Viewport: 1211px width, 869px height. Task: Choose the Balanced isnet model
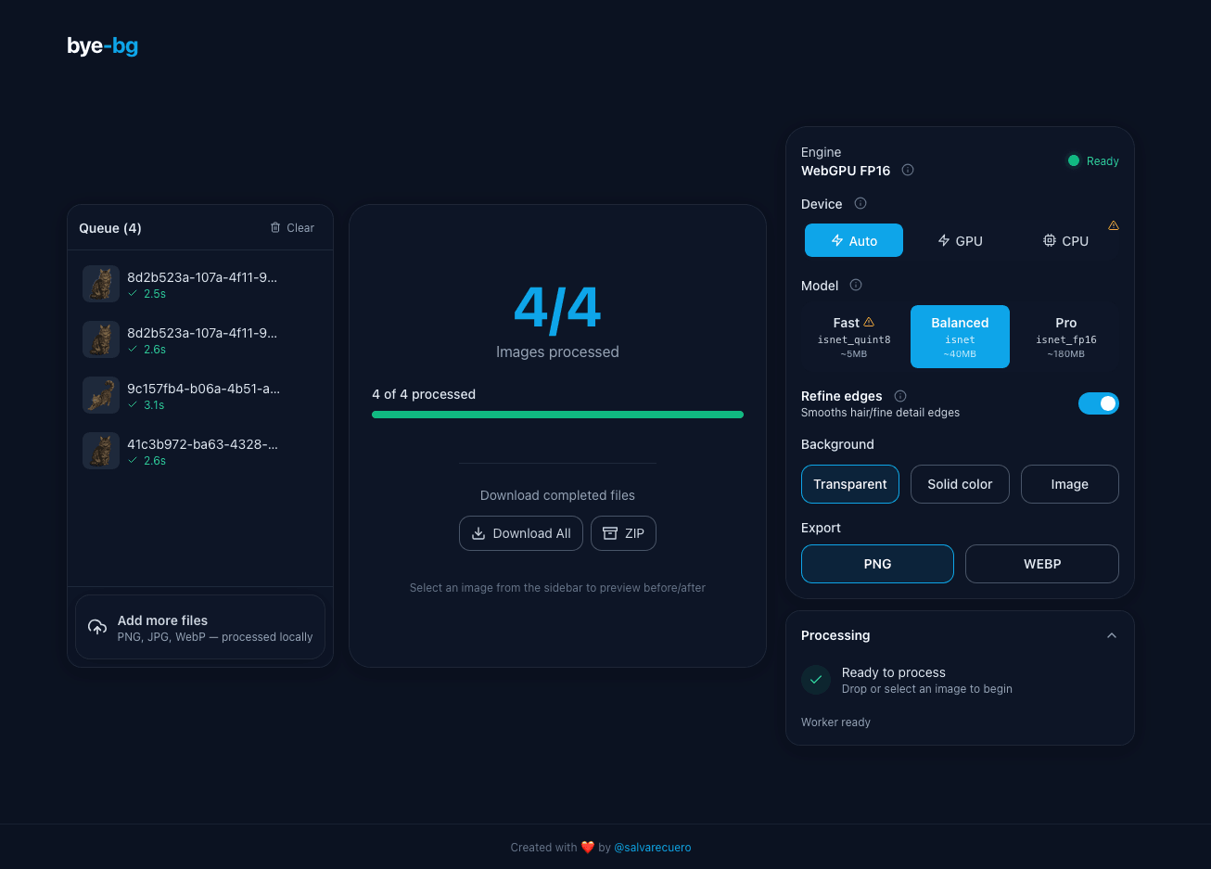(960, 337)
